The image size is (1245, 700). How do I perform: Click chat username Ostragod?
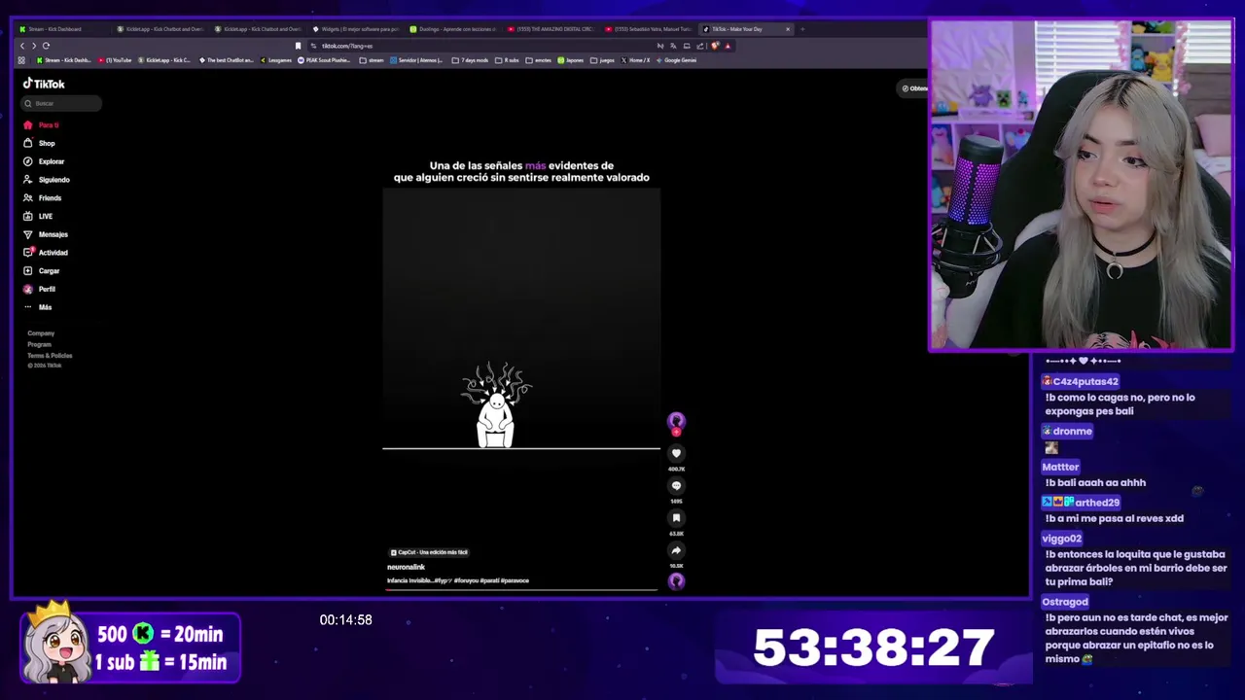click(x=1064, y=602)
